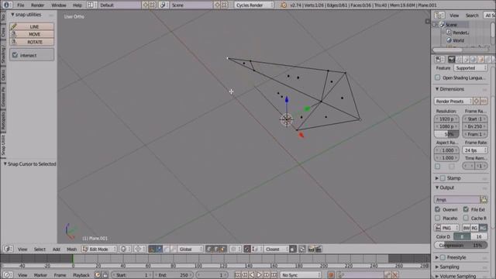Enable the Stamp checkbox
This screenshot has width=496, height=279.
443,178
